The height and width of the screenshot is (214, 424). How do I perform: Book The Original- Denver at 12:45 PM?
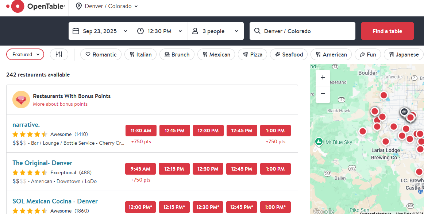coord(242,169)
